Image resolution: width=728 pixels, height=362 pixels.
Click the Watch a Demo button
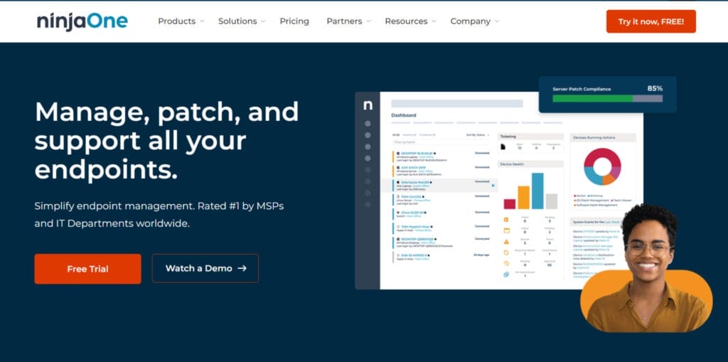pos(205,268)
